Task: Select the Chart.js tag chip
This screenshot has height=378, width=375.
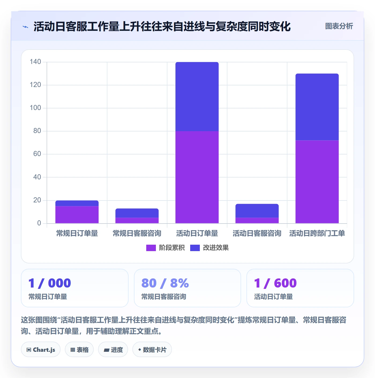Action: [x=41, y=350]
